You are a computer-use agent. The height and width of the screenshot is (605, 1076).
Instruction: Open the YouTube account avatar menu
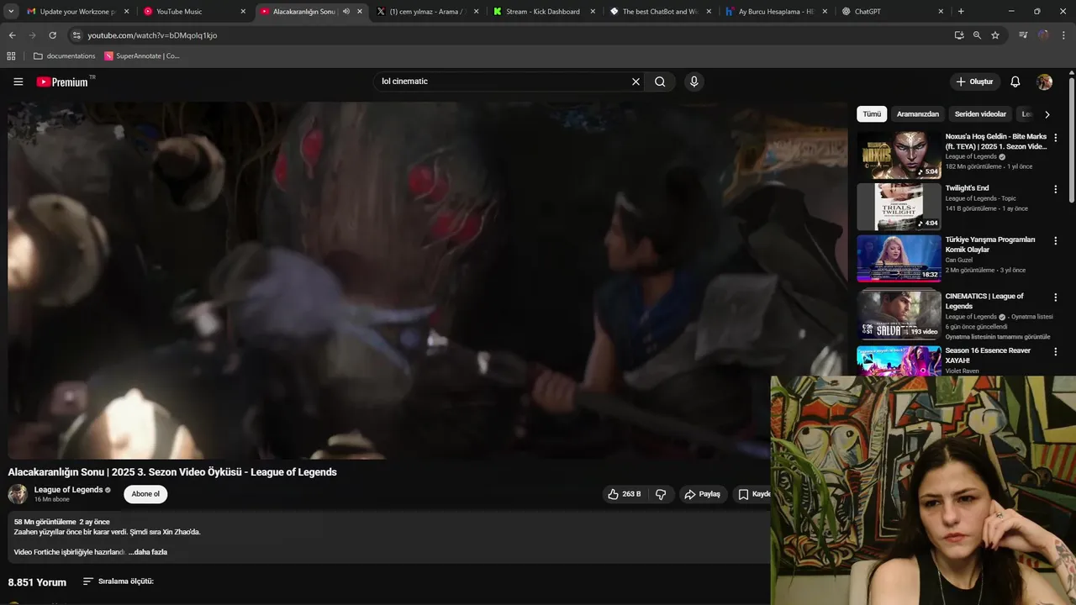click(x=1044, y=82)
